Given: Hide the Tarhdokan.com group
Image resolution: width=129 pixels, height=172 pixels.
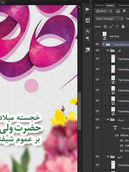Looking at the screenshot, I should click(x=97, y=44).
